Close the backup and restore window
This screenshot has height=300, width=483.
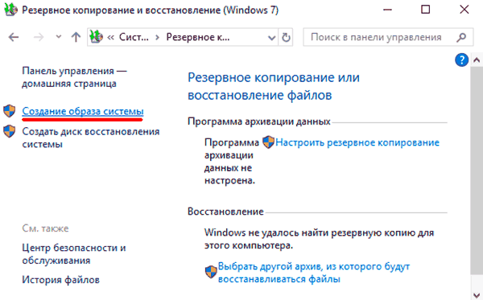pyautogui.click(x=464, y=10)
